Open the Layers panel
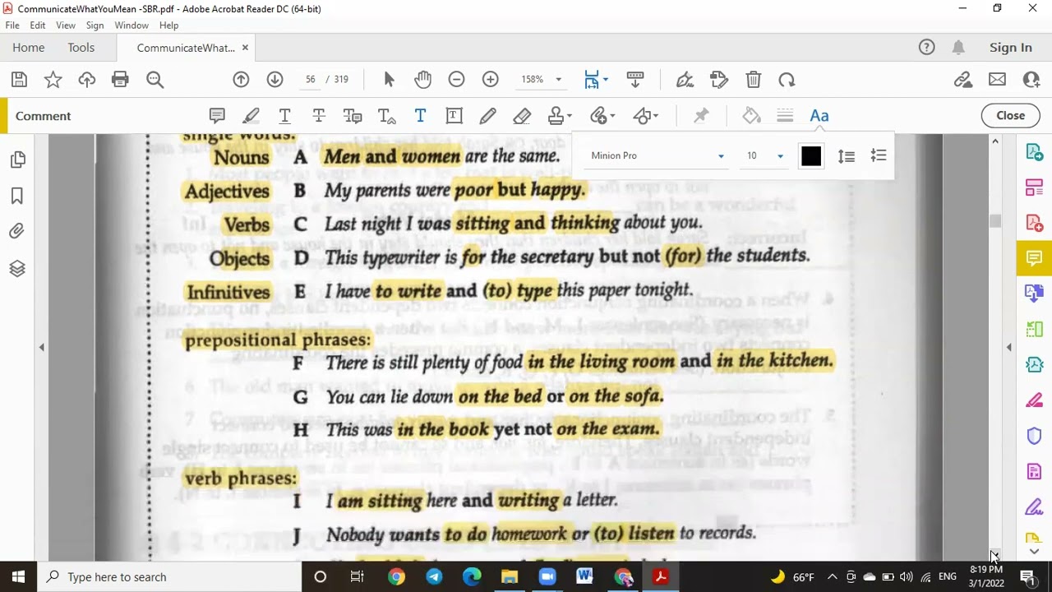 17,269
